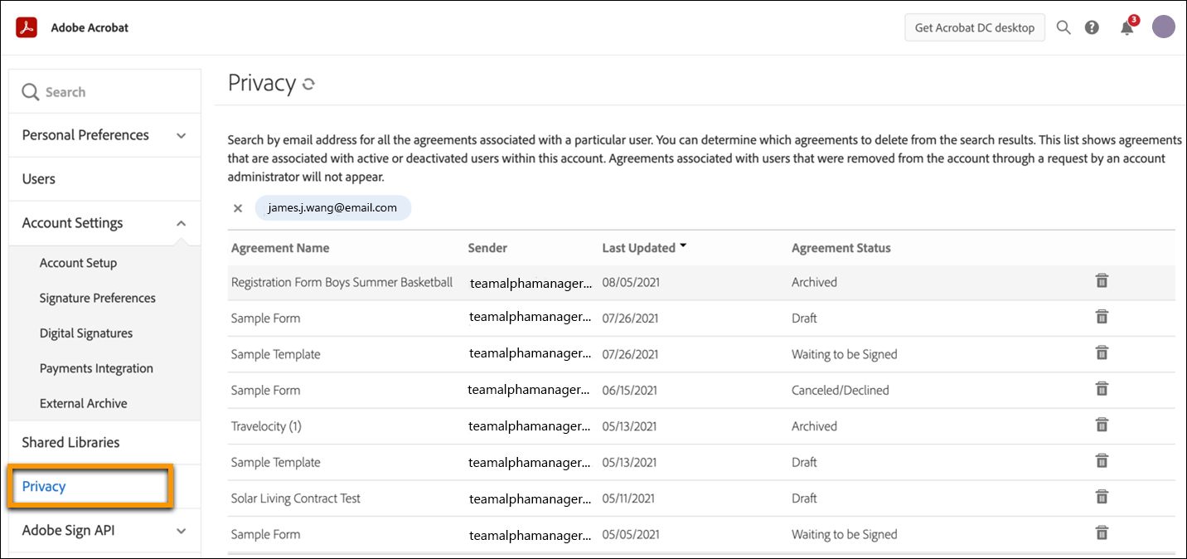
Task: Refresh the Privacy page with reload icon
Action: tap(308, 84)
